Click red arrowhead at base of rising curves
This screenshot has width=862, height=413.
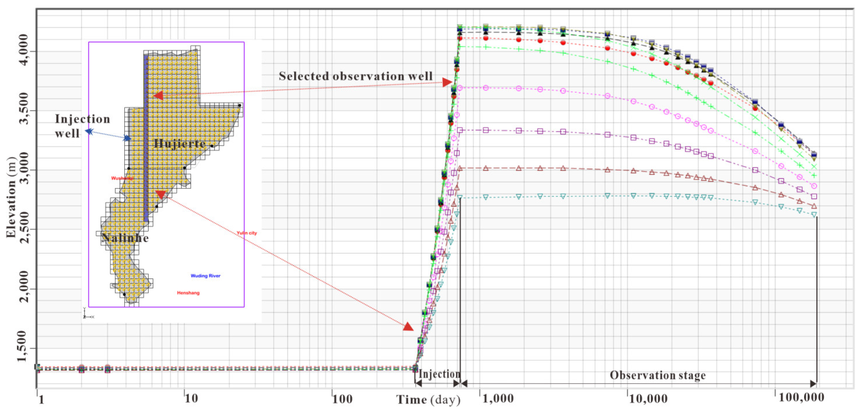click(408, 326)
